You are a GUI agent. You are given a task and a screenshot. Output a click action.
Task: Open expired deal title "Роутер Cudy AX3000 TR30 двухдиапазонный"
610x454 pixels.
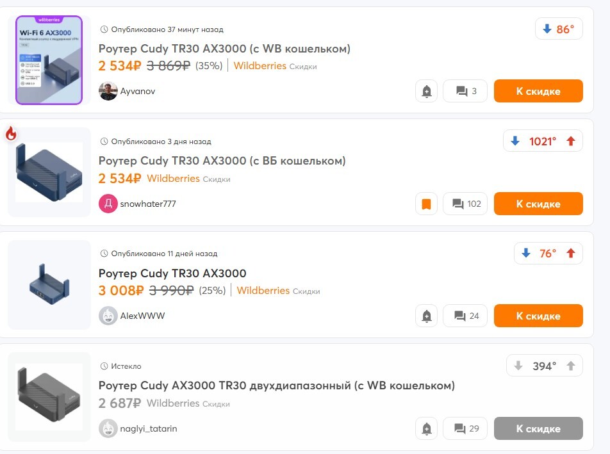[276, 385]
